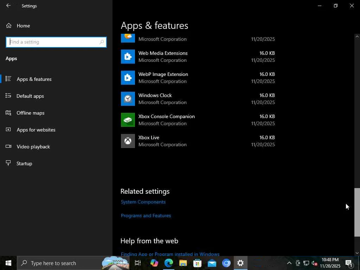Screen dimensions: 360x270
Task: Click the Web Media Extensions icon
Action: pos(128,57)
